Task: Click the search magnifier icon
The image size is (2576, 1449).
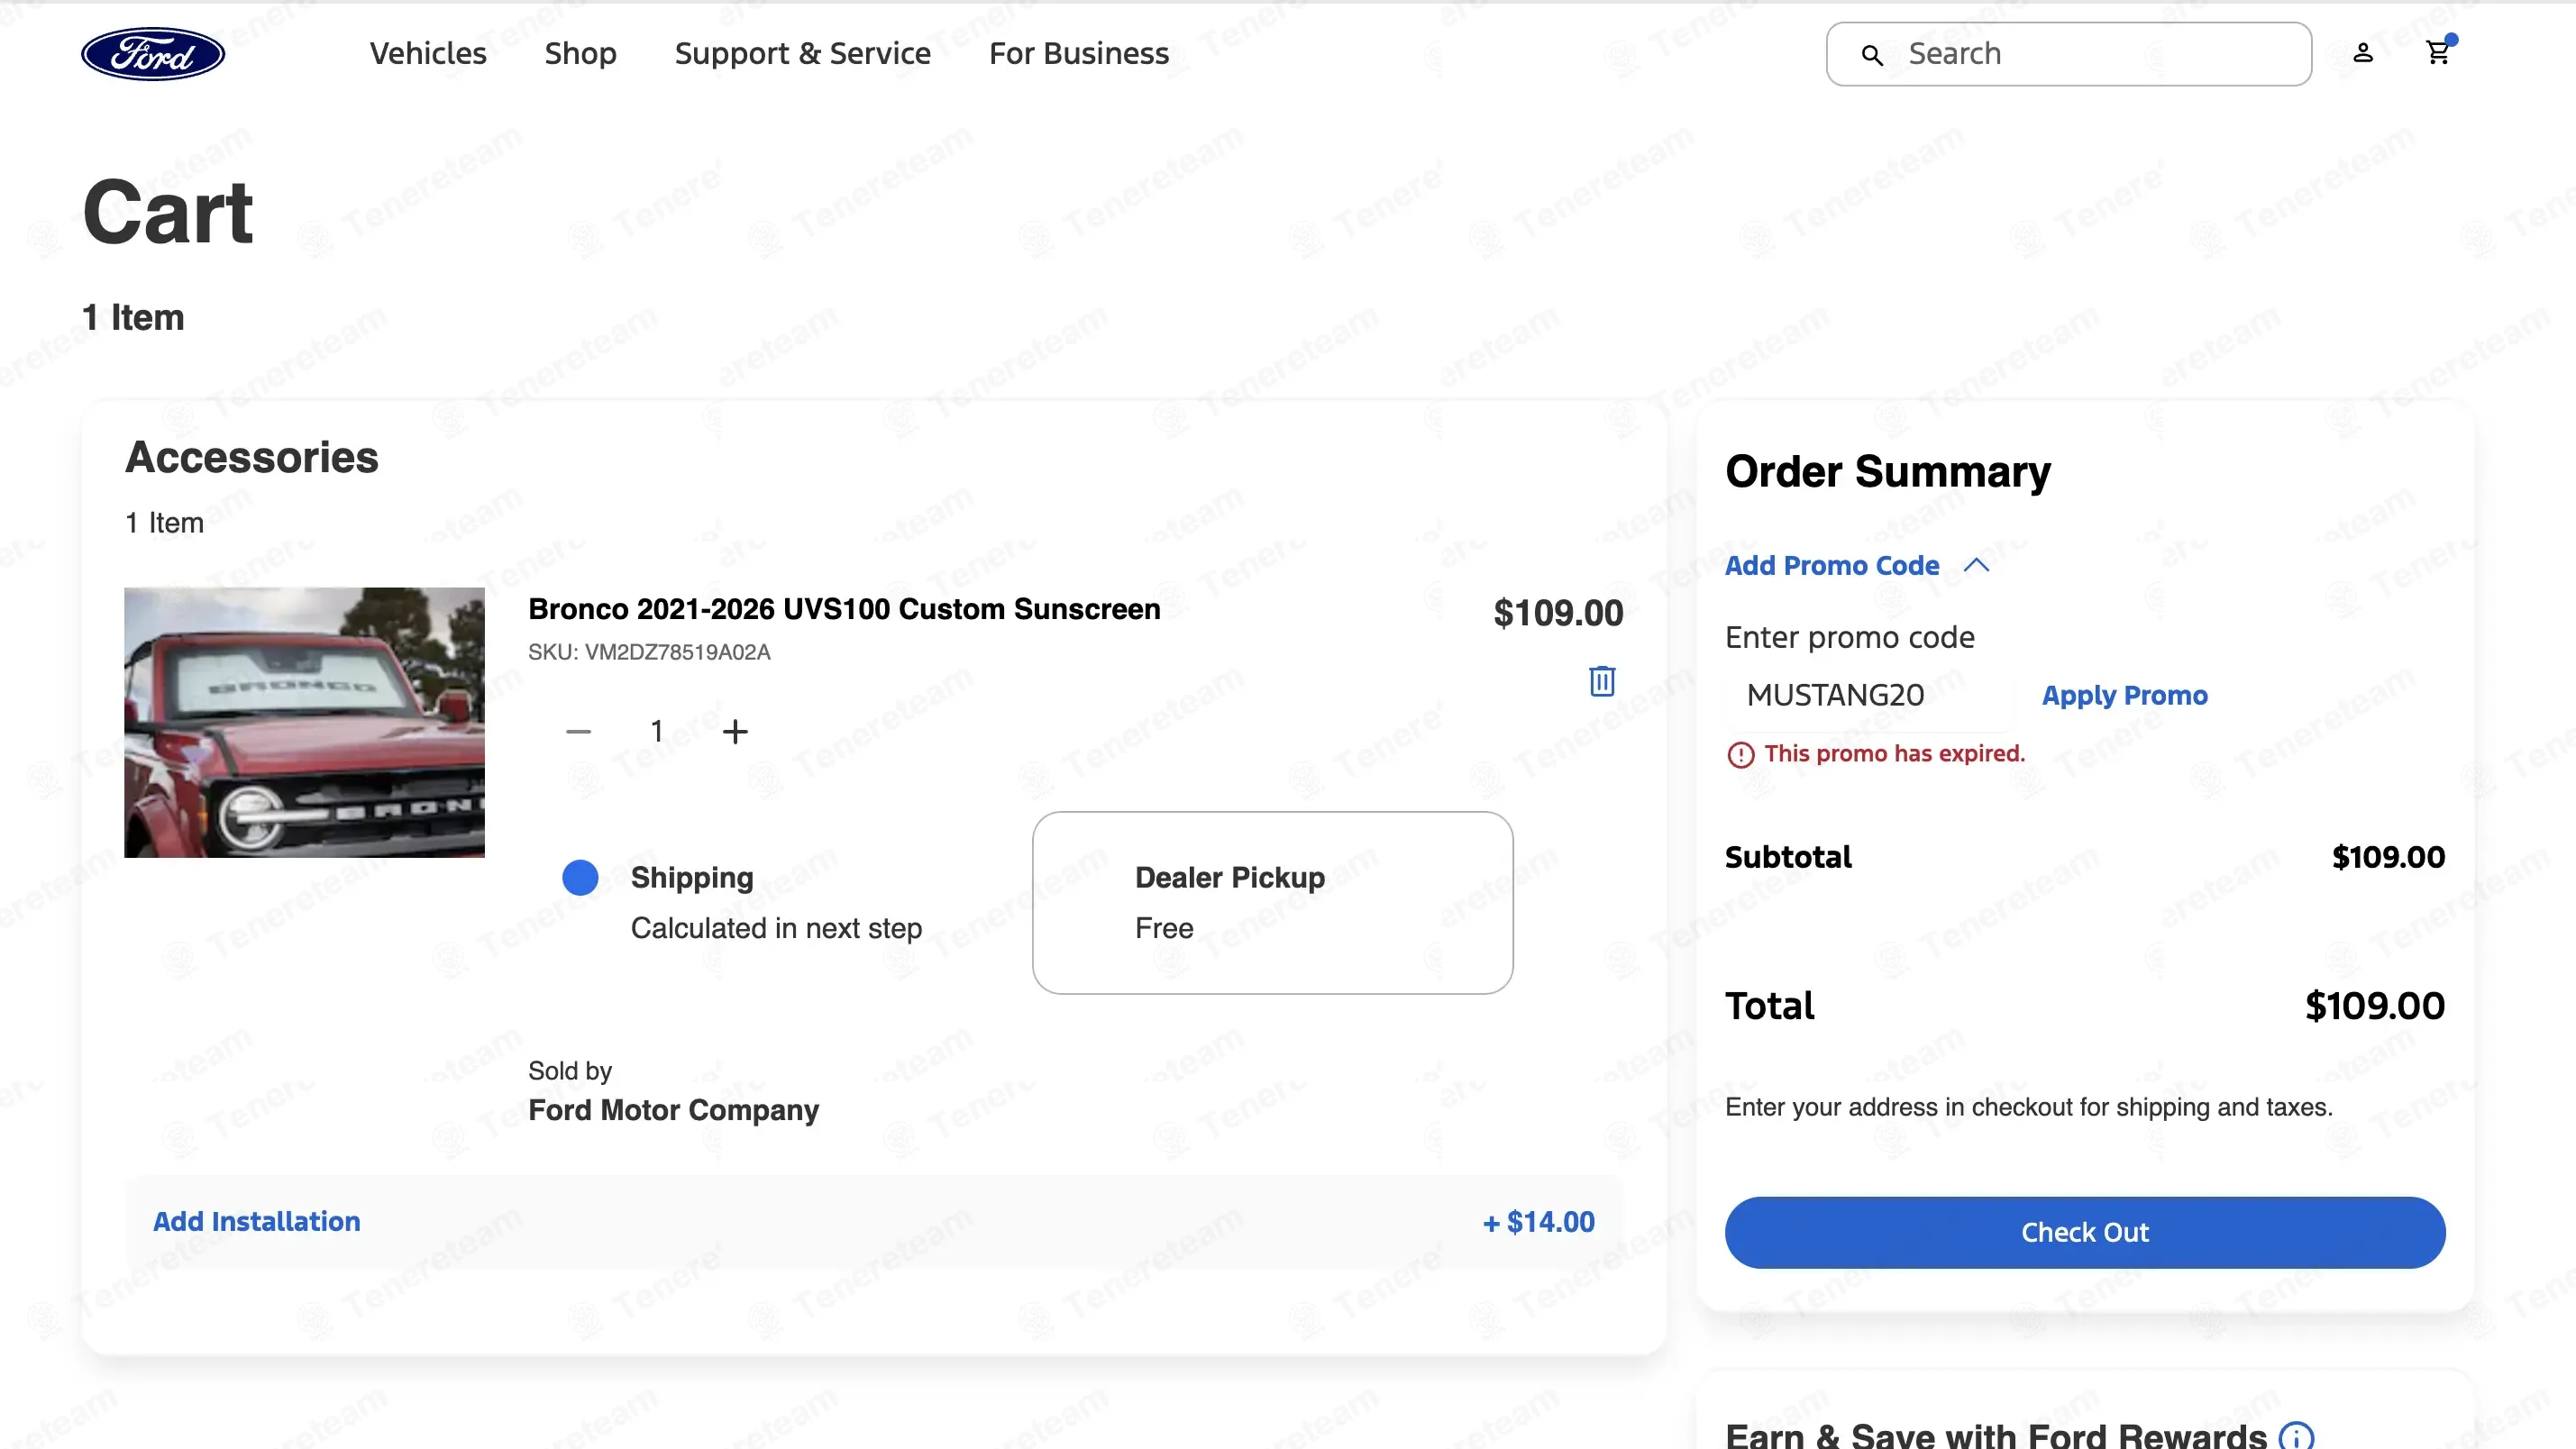Action: (1872, 55)
